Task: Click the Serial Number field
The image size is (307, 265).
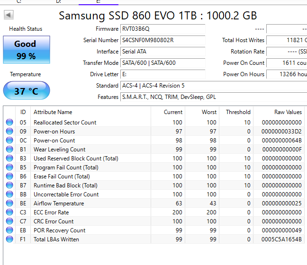Action: coord(163,40)
